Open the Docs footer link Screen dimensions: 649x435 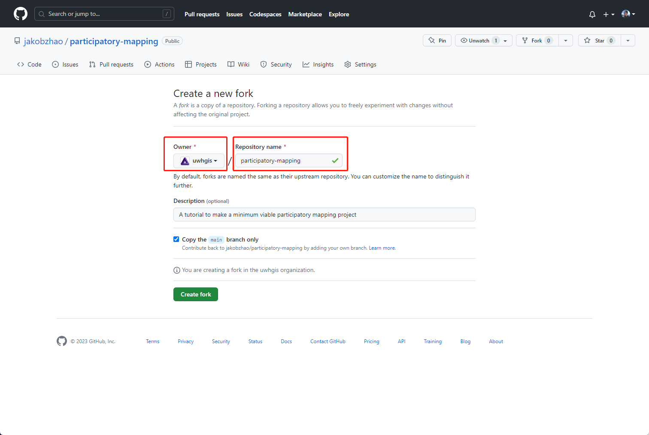pyautogui.click(x=286, y=341)
